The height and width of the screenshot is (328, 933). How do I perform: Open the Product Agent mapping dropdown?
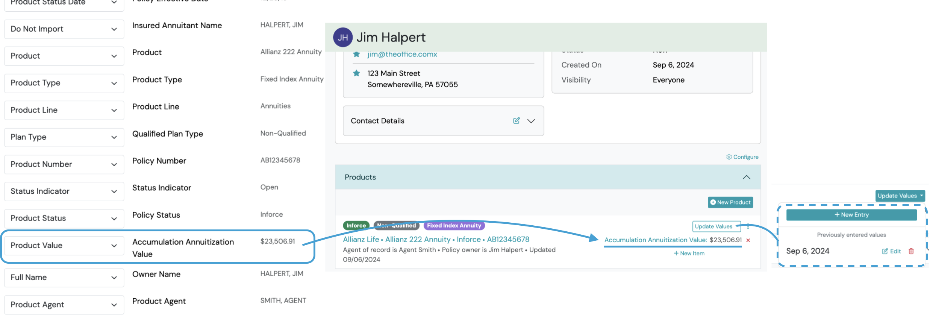(64, 305)
